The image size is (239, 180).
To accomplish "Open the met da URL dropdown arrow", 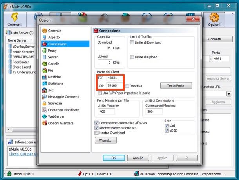I will point(229,94).
